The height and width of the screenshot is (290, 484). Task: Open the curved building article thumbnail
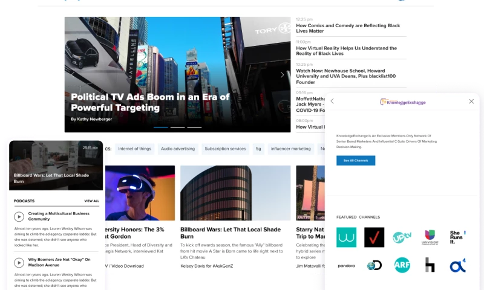pos(235,193)
